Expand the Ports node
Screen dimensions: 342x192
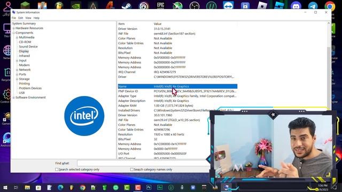click(x=17, y=75)
